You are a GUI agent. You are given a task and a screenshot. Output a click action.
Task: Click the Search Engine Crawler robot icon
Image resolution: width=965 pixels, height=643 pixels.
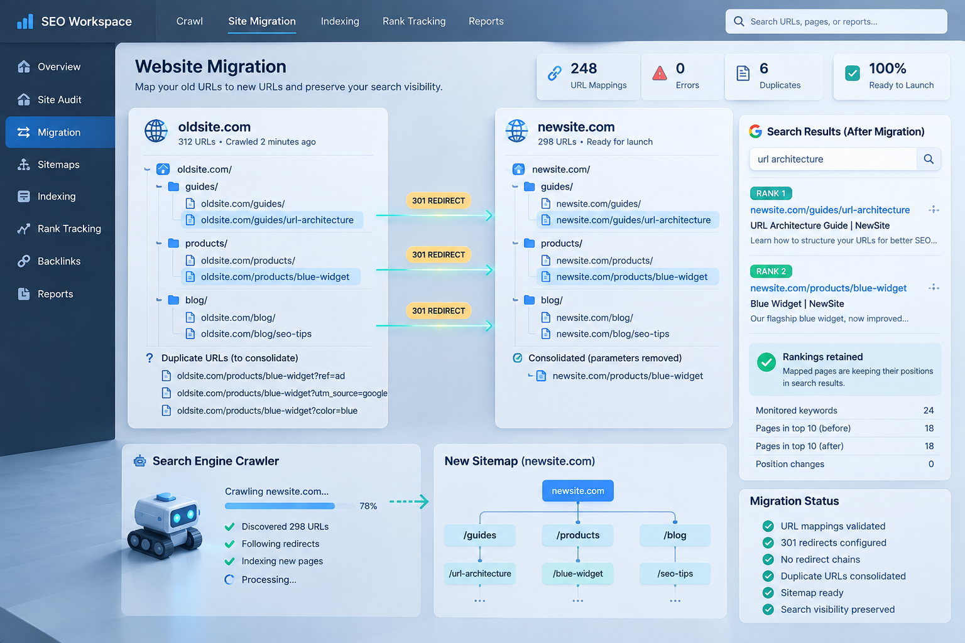[x=139, y=461]
